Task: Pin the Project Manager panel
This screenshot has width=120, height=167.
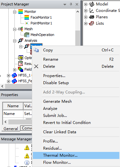Action: 71,4
